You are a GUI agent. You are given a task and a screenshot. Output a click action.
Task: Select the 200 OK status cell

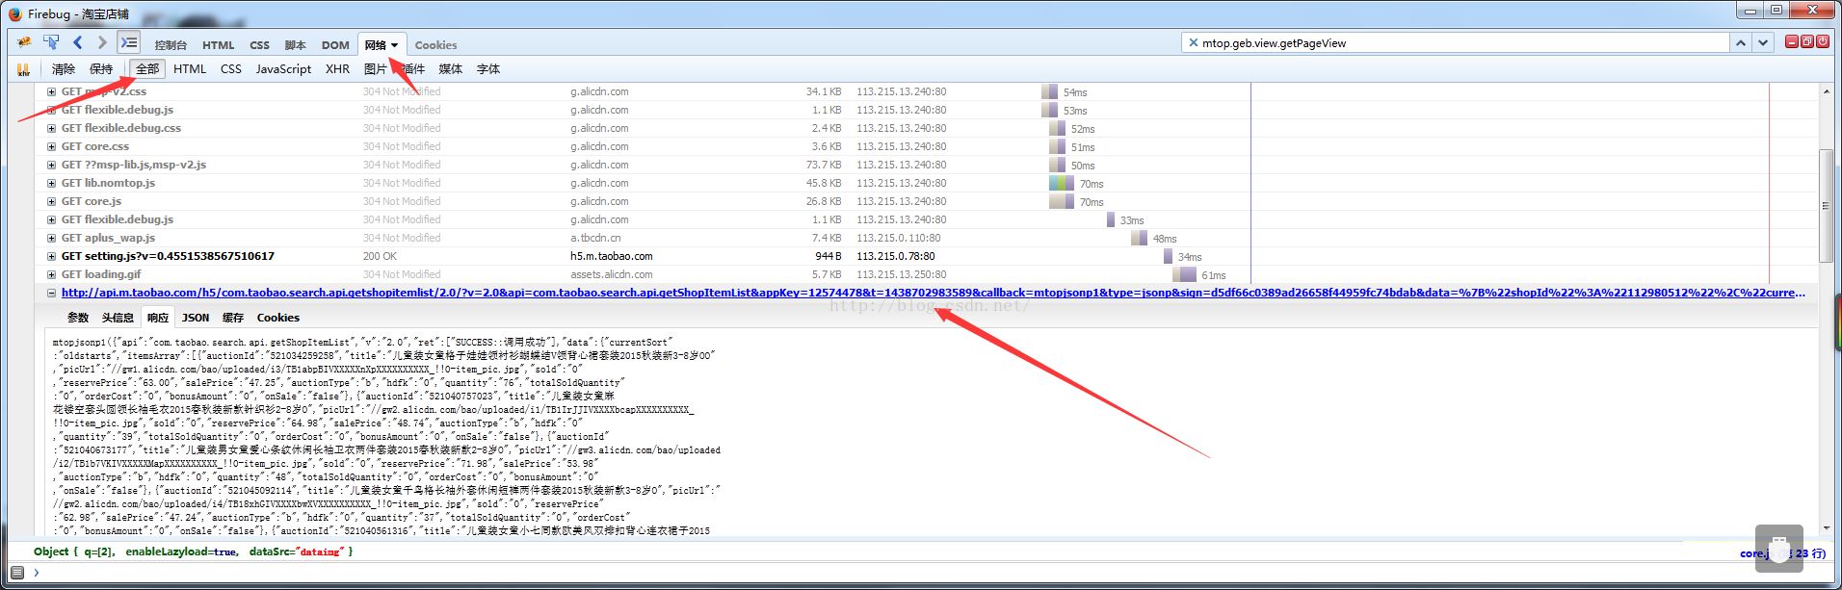pyautogui.click(x=380, y=256)
